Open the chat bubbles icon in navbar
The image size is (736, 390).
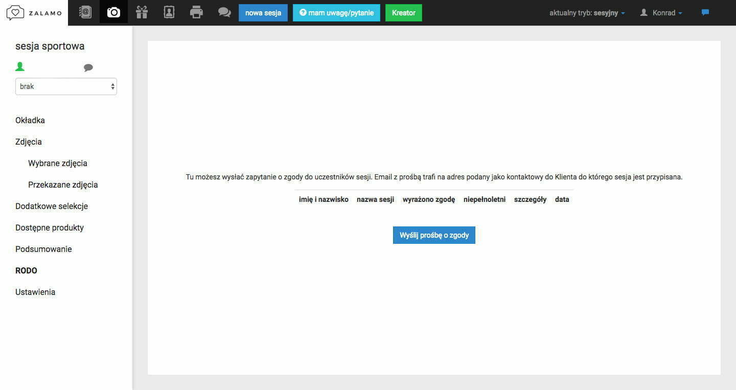224,12
